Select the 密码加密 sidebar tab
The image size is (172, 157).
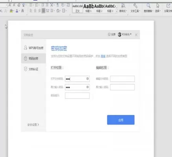pos(34,58)
